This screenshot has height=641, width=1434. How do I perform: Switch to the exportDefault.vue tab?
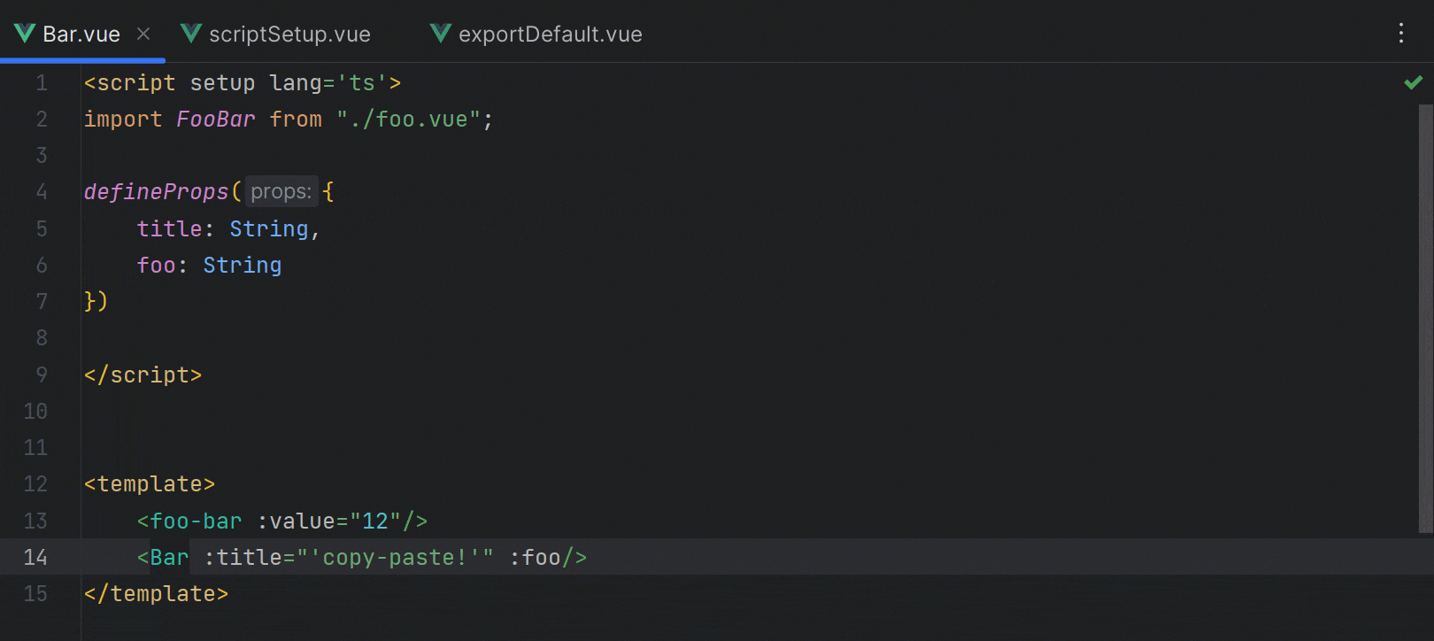point(549,34)
